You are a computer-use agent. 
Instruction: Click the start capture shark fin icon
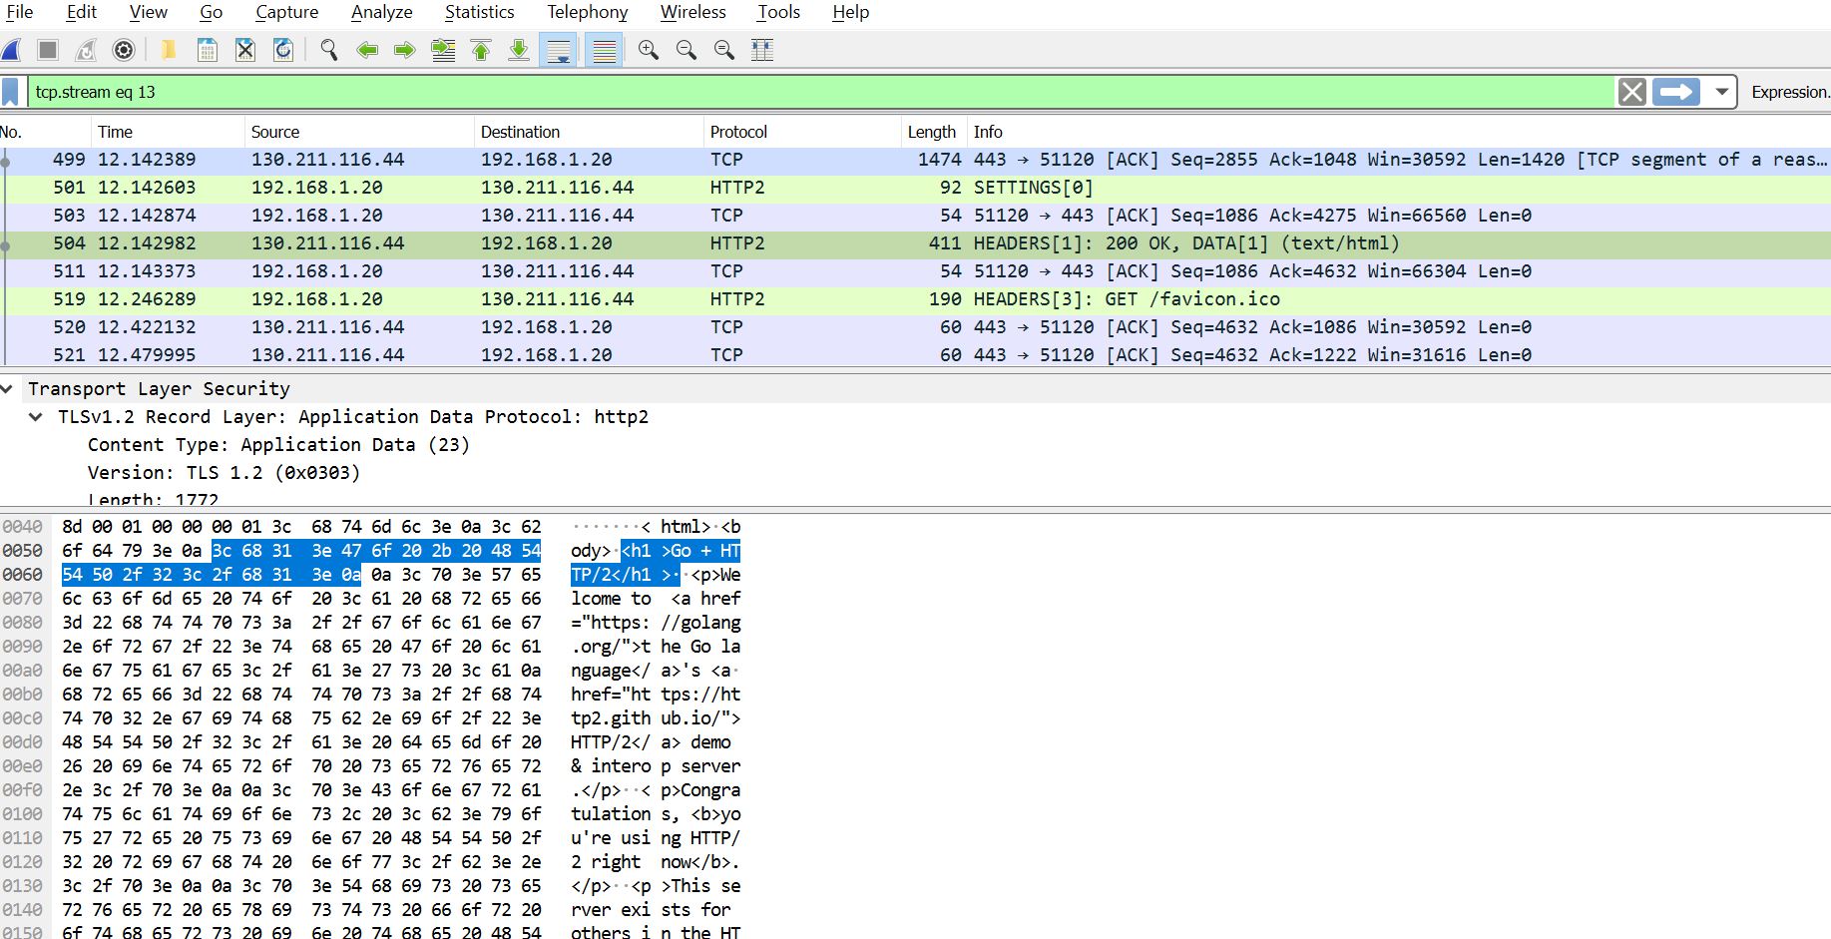pyautogui.click(x=12, y=50)
